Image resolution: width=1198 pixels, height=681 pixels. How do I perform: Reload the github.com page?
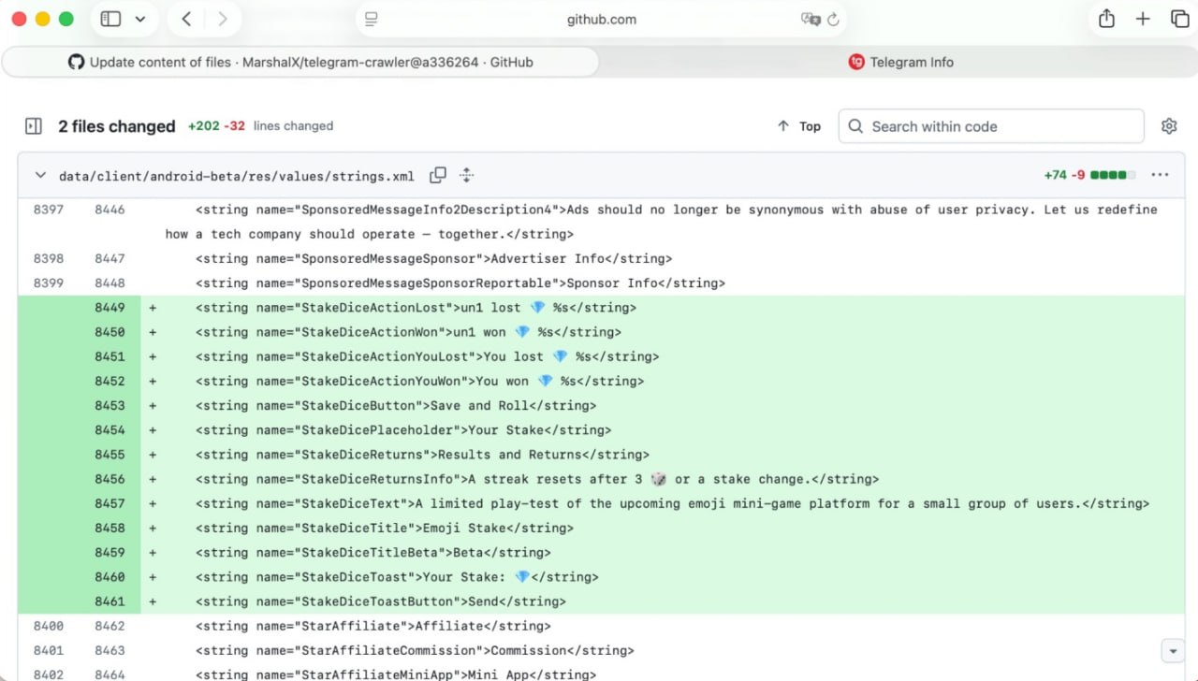tap(833, 19)
